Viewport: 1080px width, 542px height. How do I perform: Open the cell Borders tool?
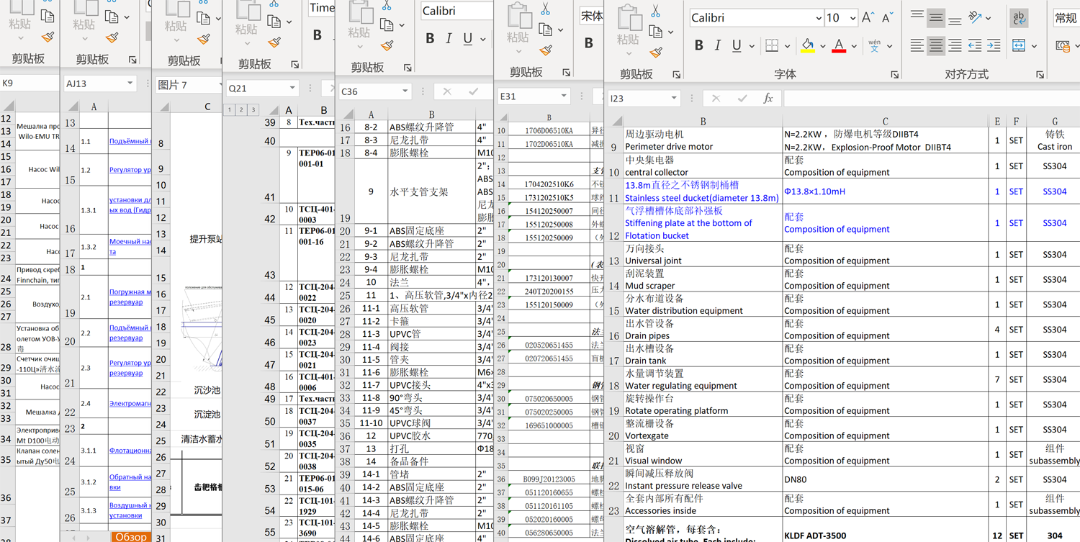pyautogui.click(x=772, y=46)
